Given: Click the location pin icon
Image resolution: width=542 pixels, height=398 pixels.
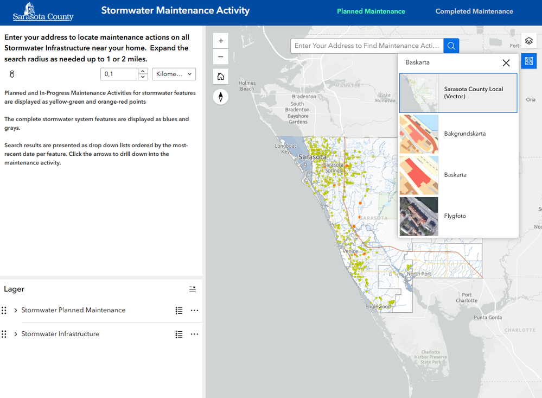Looking at the screenshot, I should point(12,74).
